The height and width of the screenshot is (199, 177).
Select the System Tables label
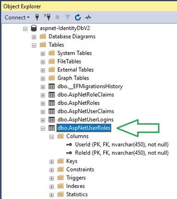(x=75, y=53)
